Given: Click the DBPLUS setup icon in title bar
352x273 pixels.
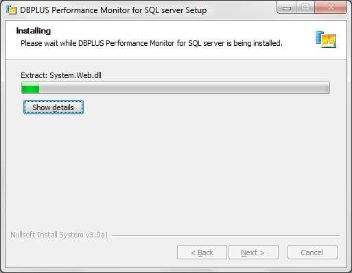Looking at the screenshot, I should tap(11, 10).
